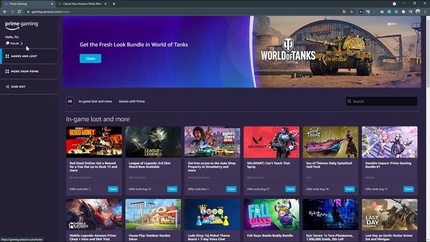Open the League of Legends thumbnail
The image size is (430, 242).
tap(153, 142)
